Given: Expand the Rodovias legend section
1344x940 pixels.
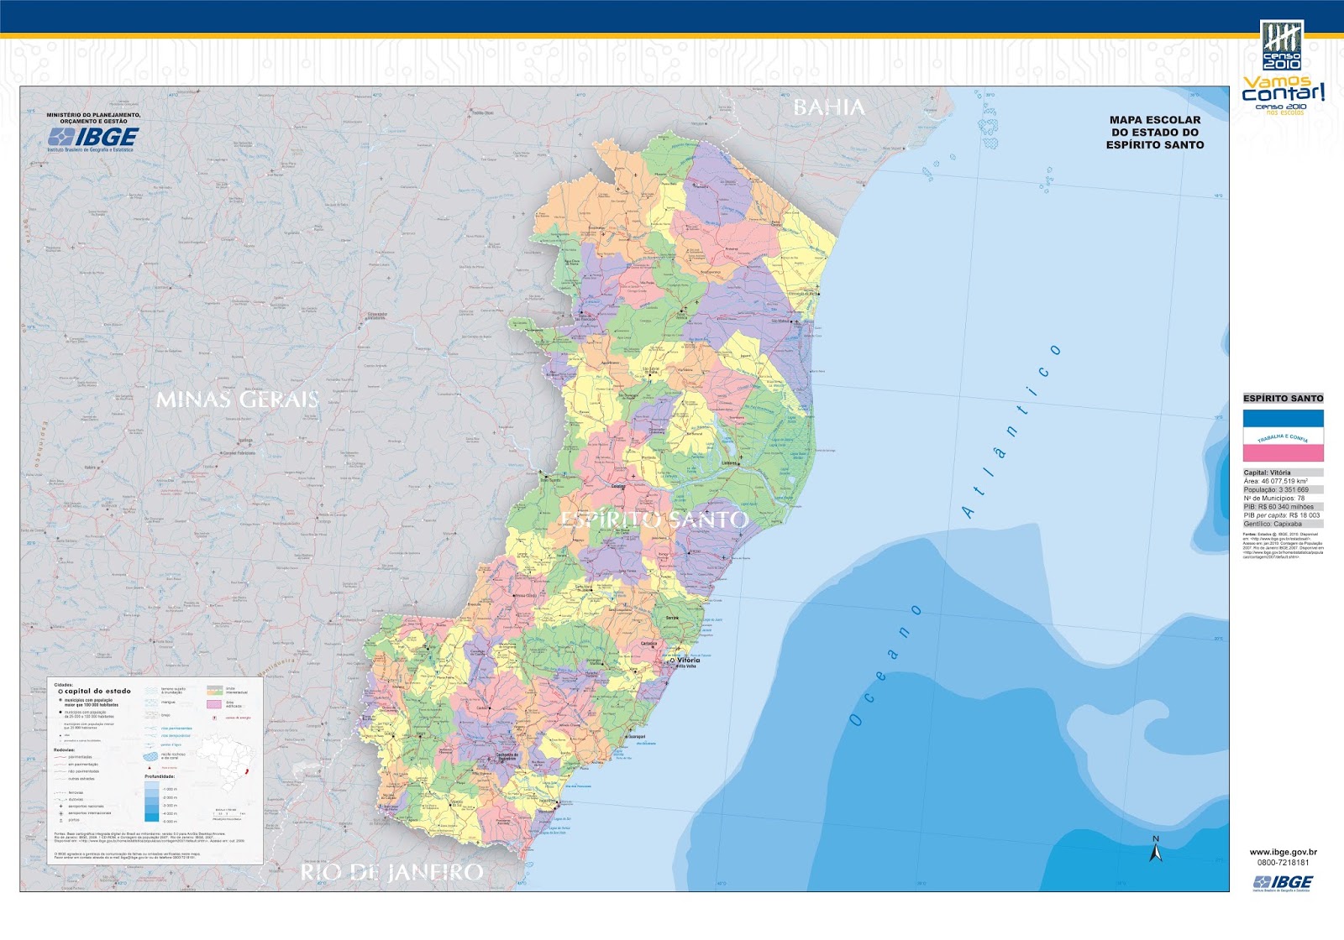Looking at the screenshot, I should click(x=64, y=749).
